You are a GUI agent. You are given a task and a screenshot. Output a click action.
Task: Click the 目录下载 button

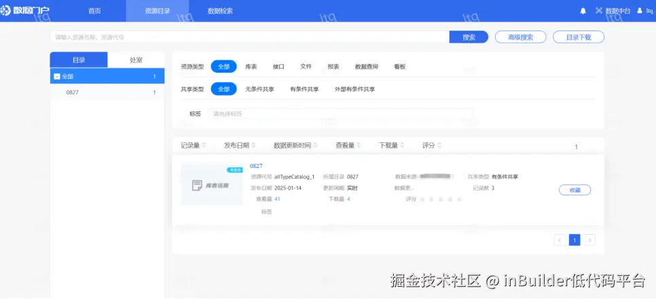pyautogui.click(x=579, y=37)
